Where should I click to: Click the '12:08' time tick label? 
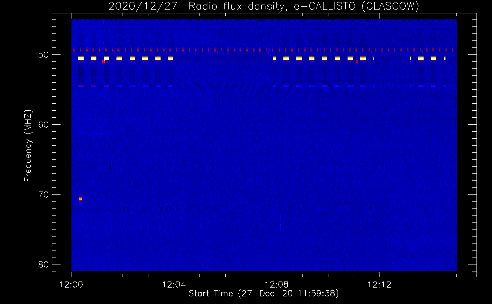[x=277, y=285]
